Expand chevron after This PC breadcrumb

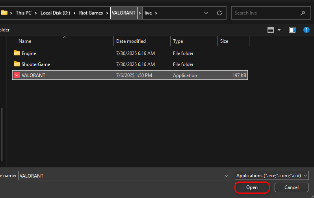tap(36, 13)
